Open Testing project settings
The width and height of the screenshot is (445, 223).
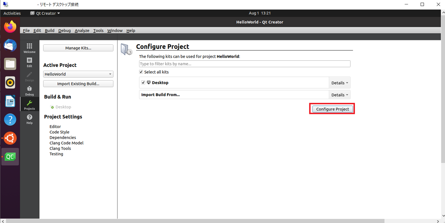click(56, 154)
